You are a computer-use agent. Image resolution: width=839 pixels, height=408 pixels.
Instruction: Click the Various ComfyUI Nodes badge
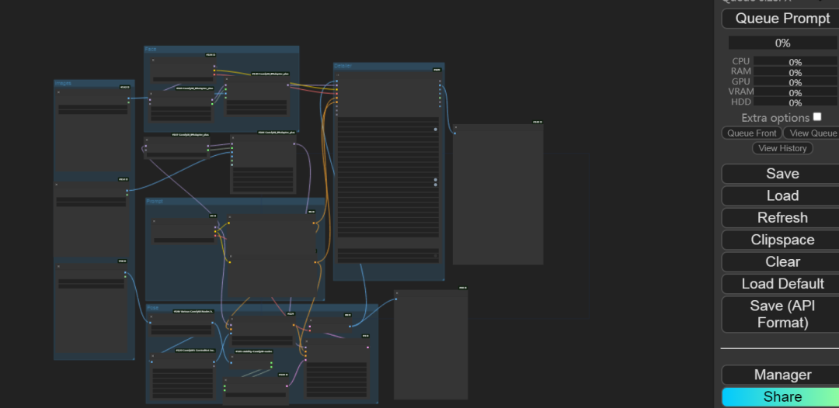(193, 311)
